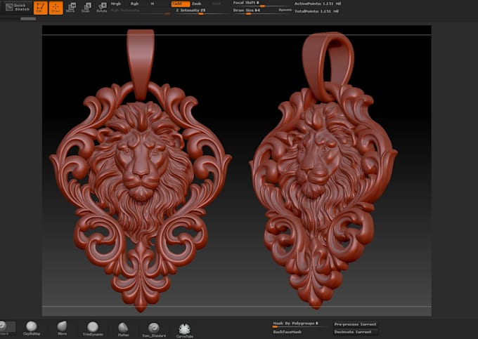Toggle the BackfaceMask option
The height and width of the screenshot is (339, 478).
click(288, 332)
